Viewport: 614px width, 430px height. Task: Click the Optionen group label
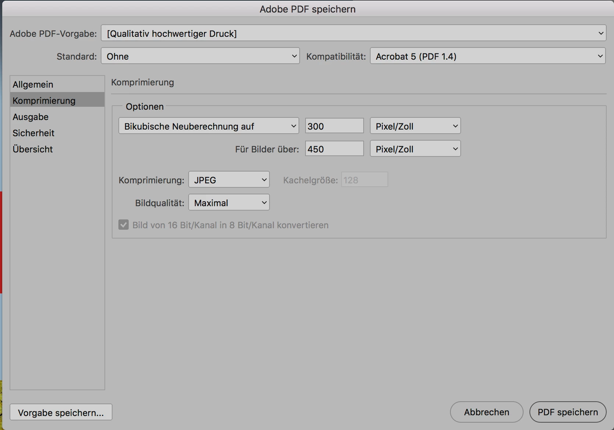(x=144, y=106)
